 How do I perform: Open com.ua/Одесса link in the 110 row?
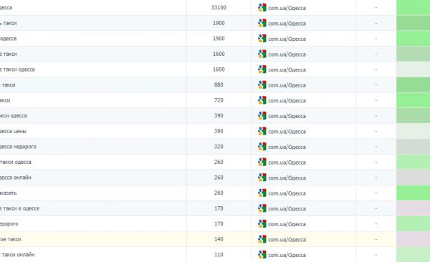(x=287, y=255)
